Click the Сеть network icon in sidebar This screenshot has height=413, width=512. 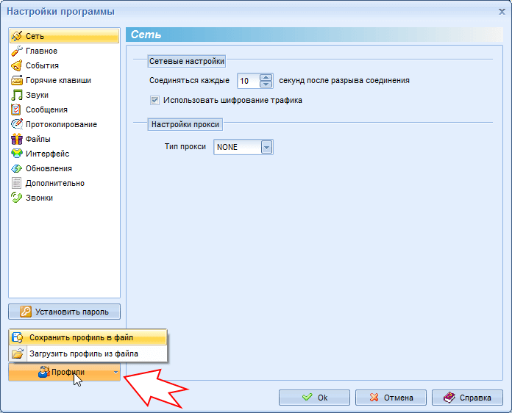17,36
